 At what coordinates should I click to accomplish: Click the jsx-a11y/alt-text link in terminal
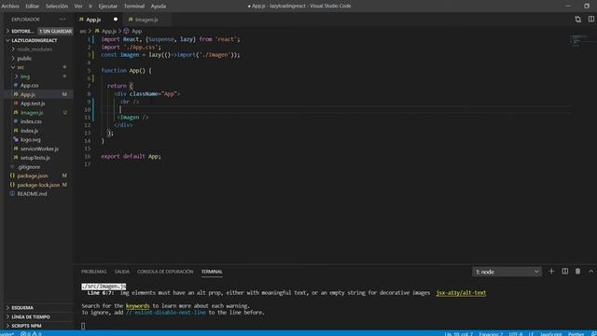pos(461,293)
